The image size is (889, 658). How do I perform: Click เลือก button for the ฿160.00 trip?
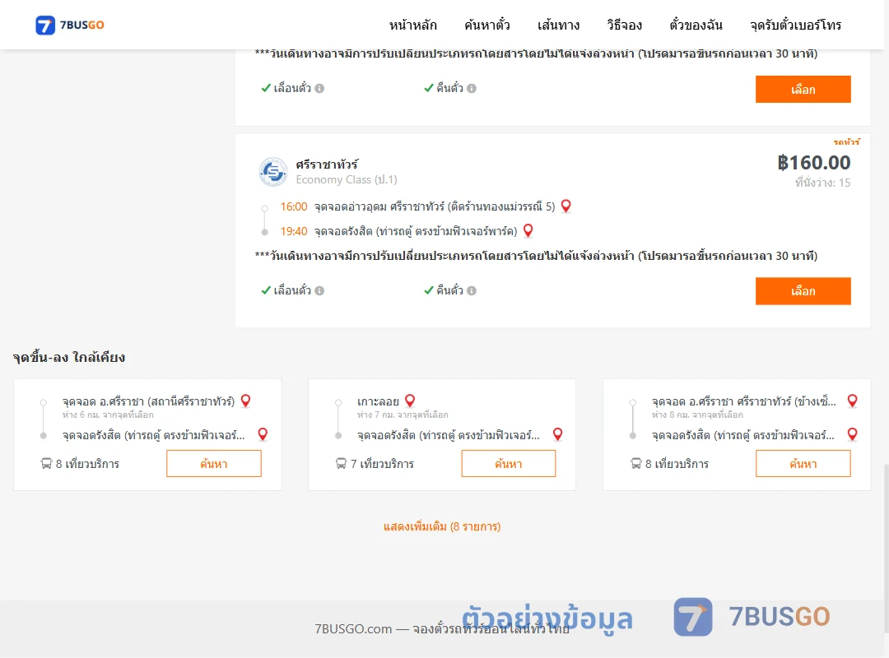(803, 290)
